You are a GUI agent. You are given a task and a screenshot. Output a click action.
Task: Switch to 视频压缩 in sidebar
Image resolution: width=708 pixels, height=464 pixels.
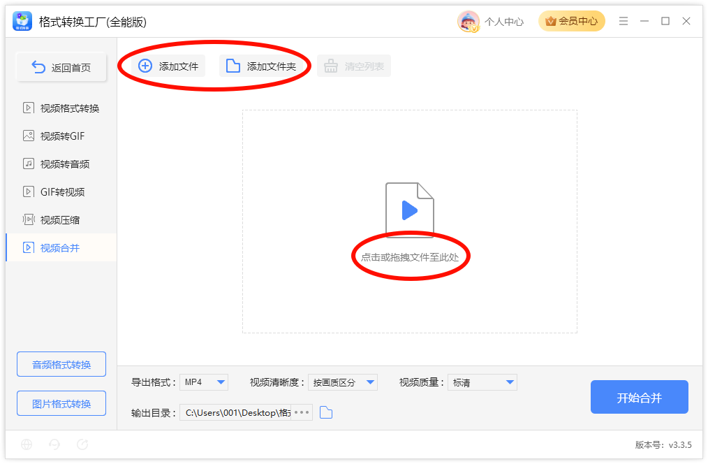(x=61, y=220)
